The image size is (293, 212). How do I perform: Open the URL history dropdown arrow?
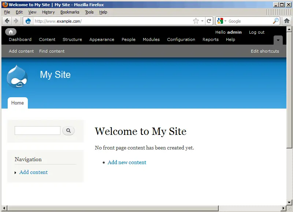click(x=203, y=21)
